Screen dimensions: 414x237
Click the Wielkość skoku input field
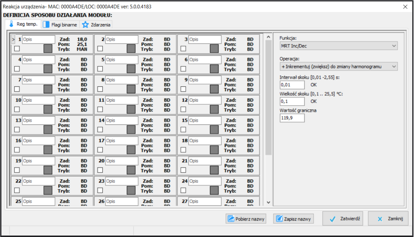[292, 101]
